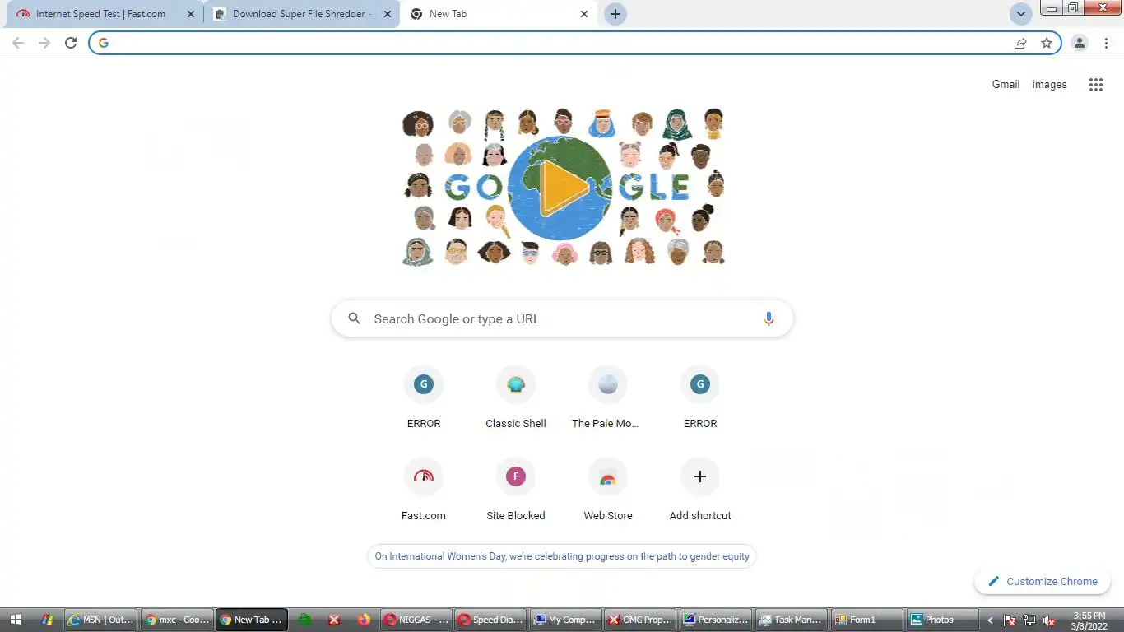
Task: Select the New Tab tab
Action: [x=498, y=14]
